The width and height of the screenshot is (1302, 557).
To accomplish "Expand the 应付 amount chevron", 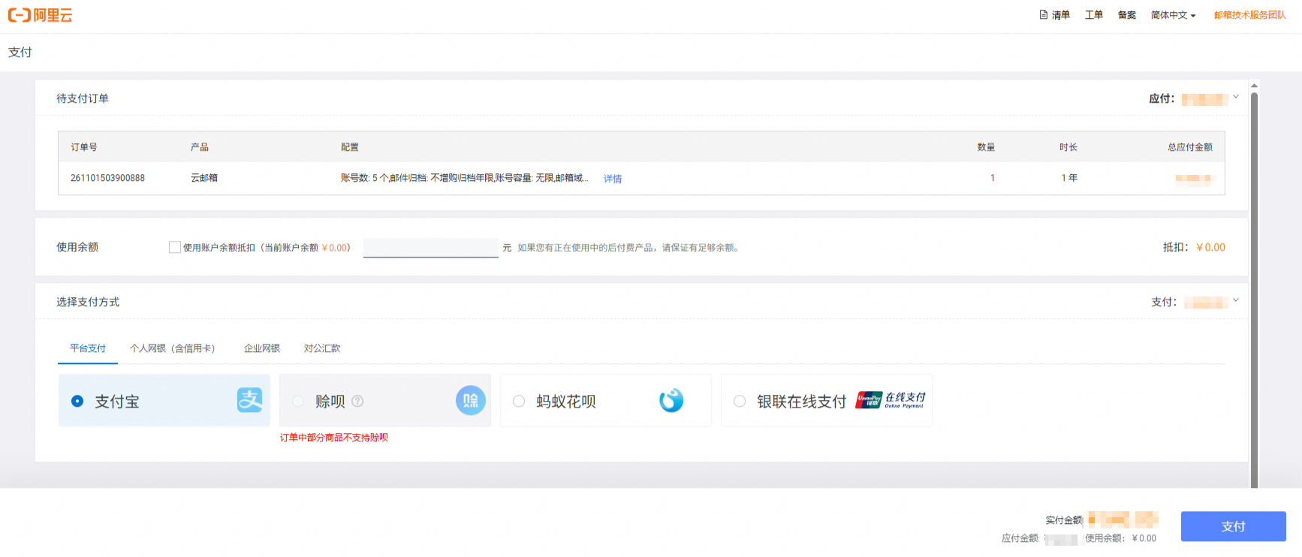I will 1236,97.
